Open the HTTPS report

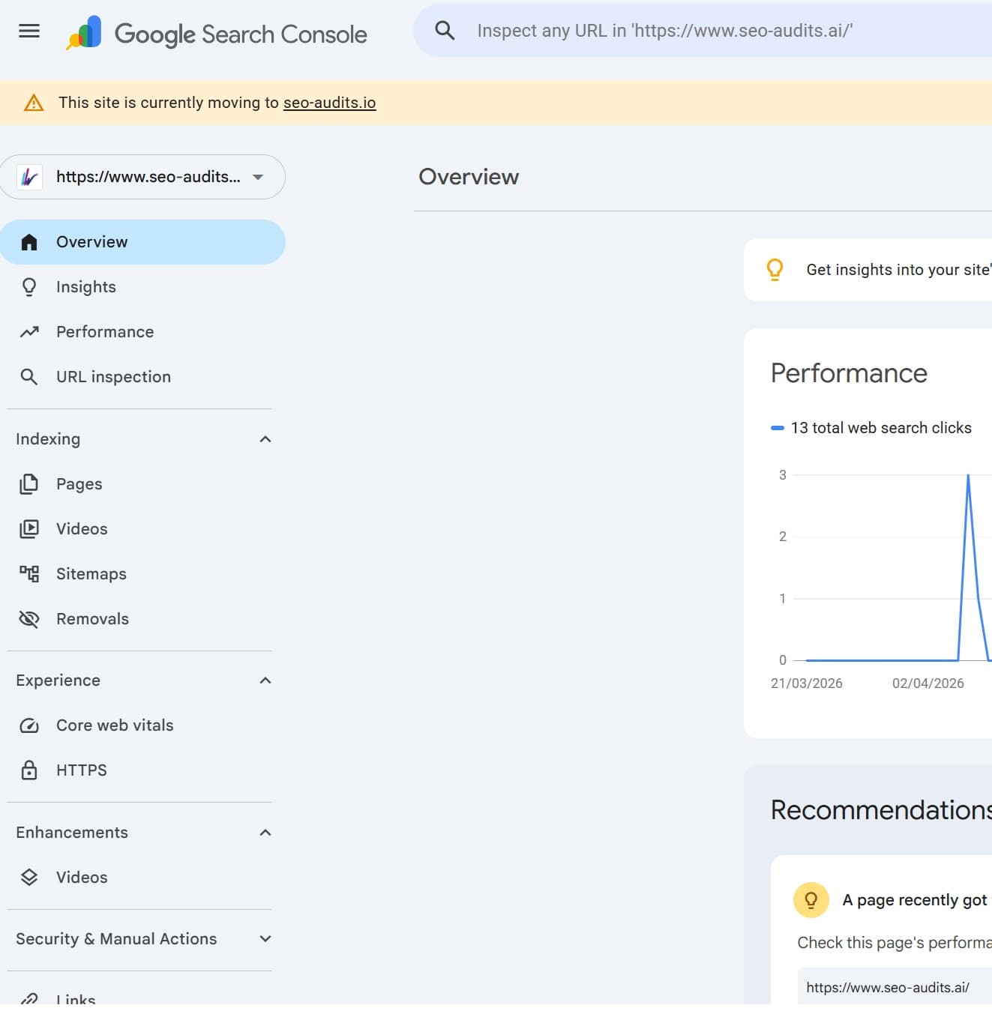point(142,770)
